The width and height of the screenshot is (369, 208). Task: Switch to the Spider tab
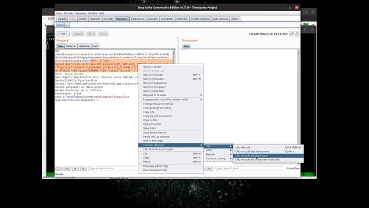(x=83, y=18)
